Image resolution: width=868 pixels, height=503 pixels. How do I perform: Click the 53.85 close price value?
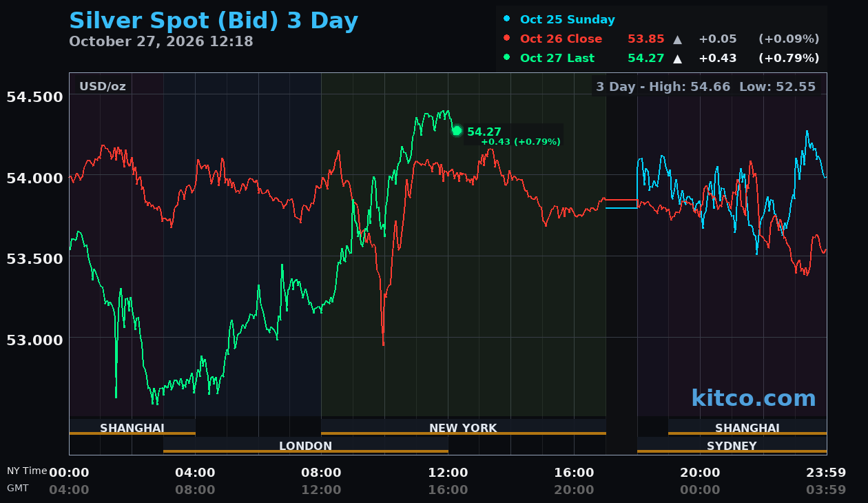pyautogui.click(x=645, y=39)
